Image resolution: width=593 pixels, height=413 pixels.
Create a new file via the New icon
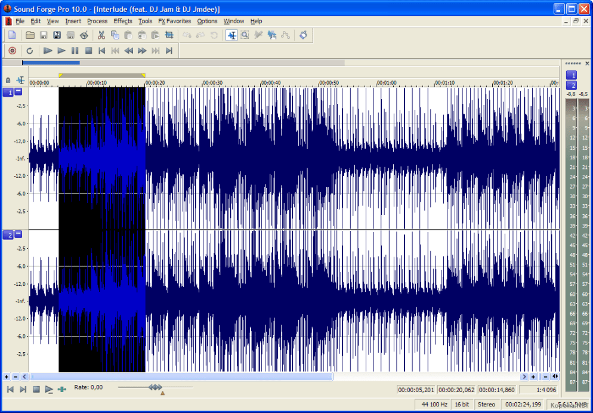[12, 35]
